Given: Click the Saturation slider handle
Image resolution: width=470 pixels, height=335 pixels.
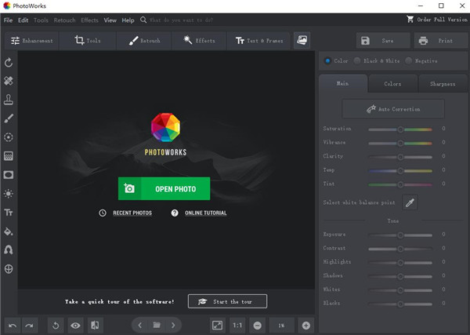Looking at the screenshot, I should click(x=399, y=129).
